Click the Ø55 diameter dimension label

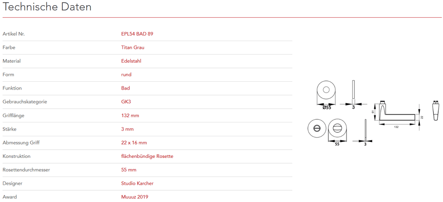point(327,107)
